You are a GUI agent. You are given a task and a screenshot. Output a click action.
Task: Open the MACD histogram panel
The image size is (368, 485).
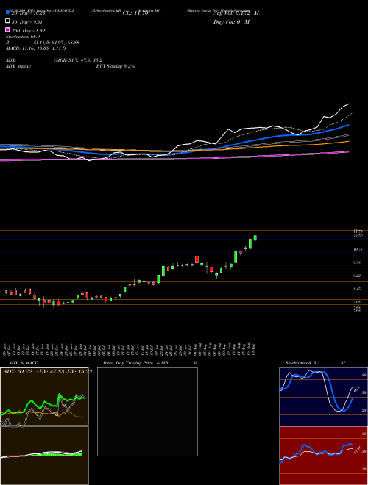[x=44, y=456]
